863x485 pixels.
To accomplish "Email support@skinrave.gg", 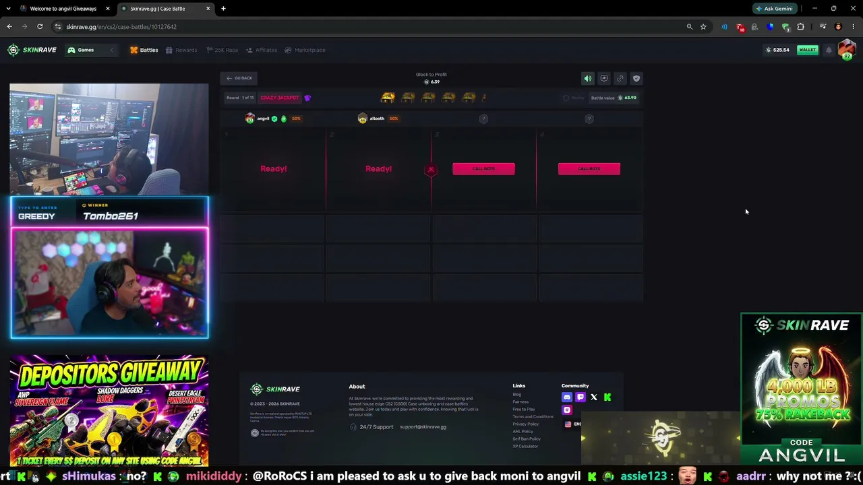I will 423,427.
